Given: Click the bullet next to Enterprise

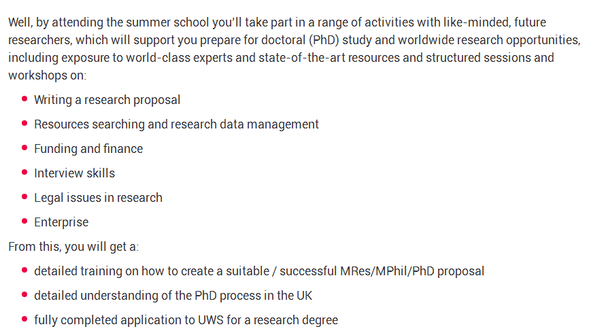Looking at the screenshot, I should [x=24, y=222].
